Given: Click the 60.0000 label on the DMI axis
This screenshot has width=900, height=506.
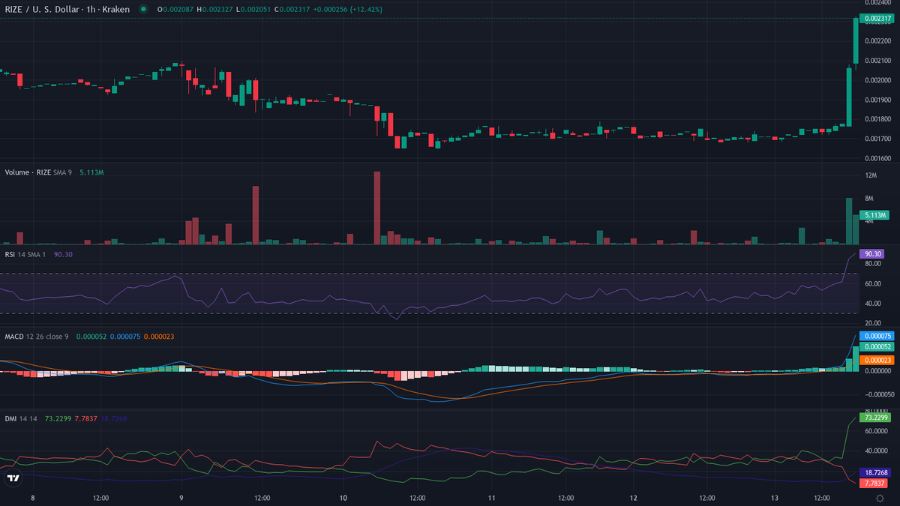Looking at the screenshot, I should (877, 432).
